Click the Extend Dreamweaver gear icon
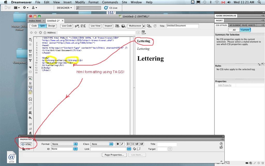 pos(26,8)
